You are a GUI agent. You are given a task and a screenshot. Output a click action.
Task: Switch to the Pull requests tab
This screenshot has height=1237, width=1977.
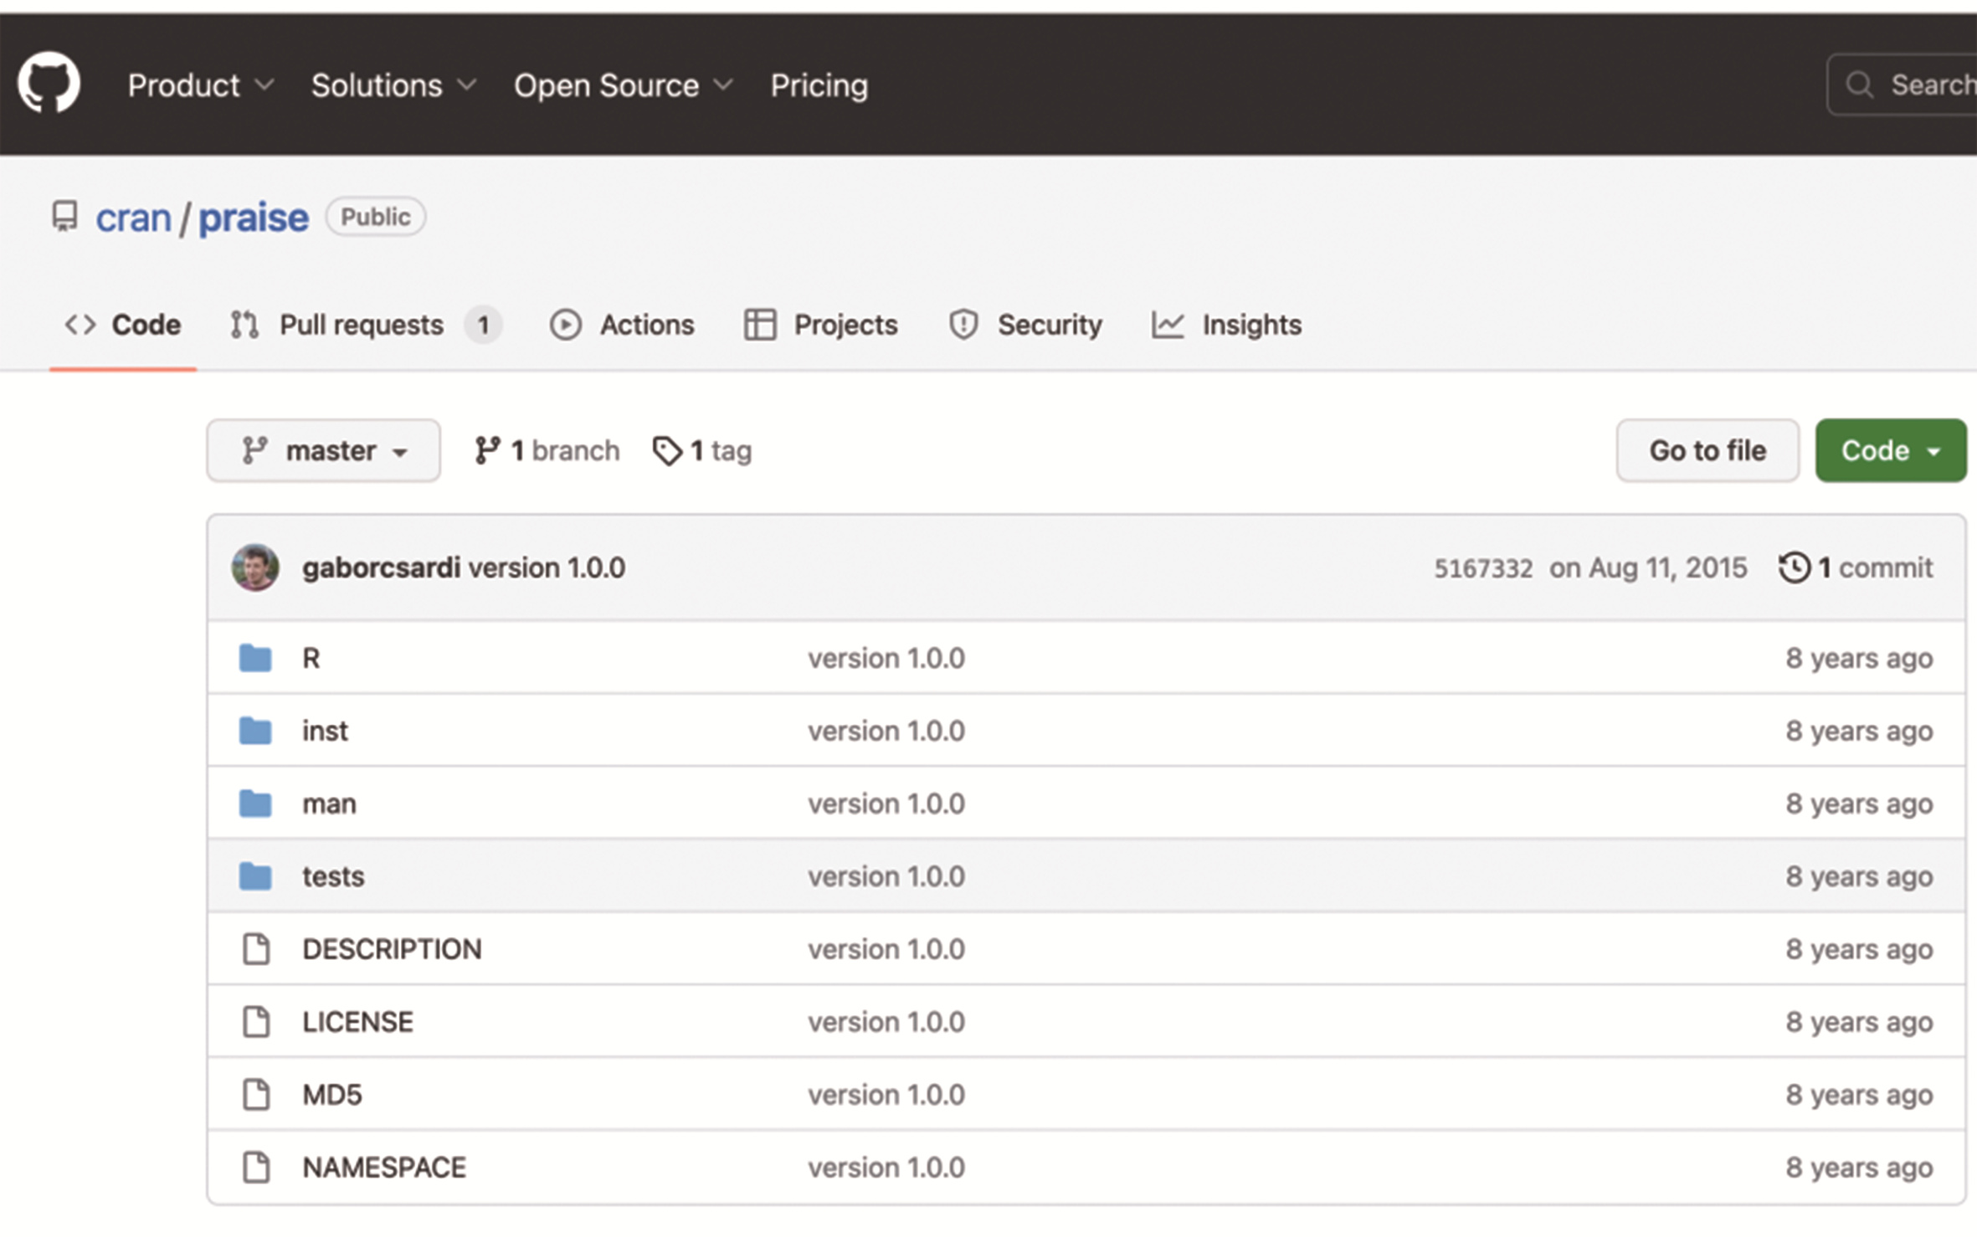click(362, 325)
